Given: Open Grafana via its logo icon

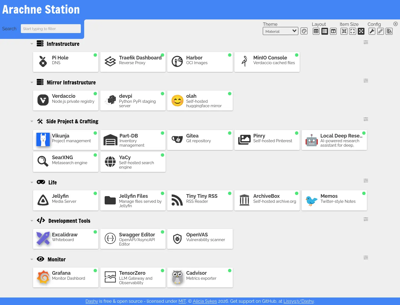Looking at the screenshot, I should pos(43,277).
